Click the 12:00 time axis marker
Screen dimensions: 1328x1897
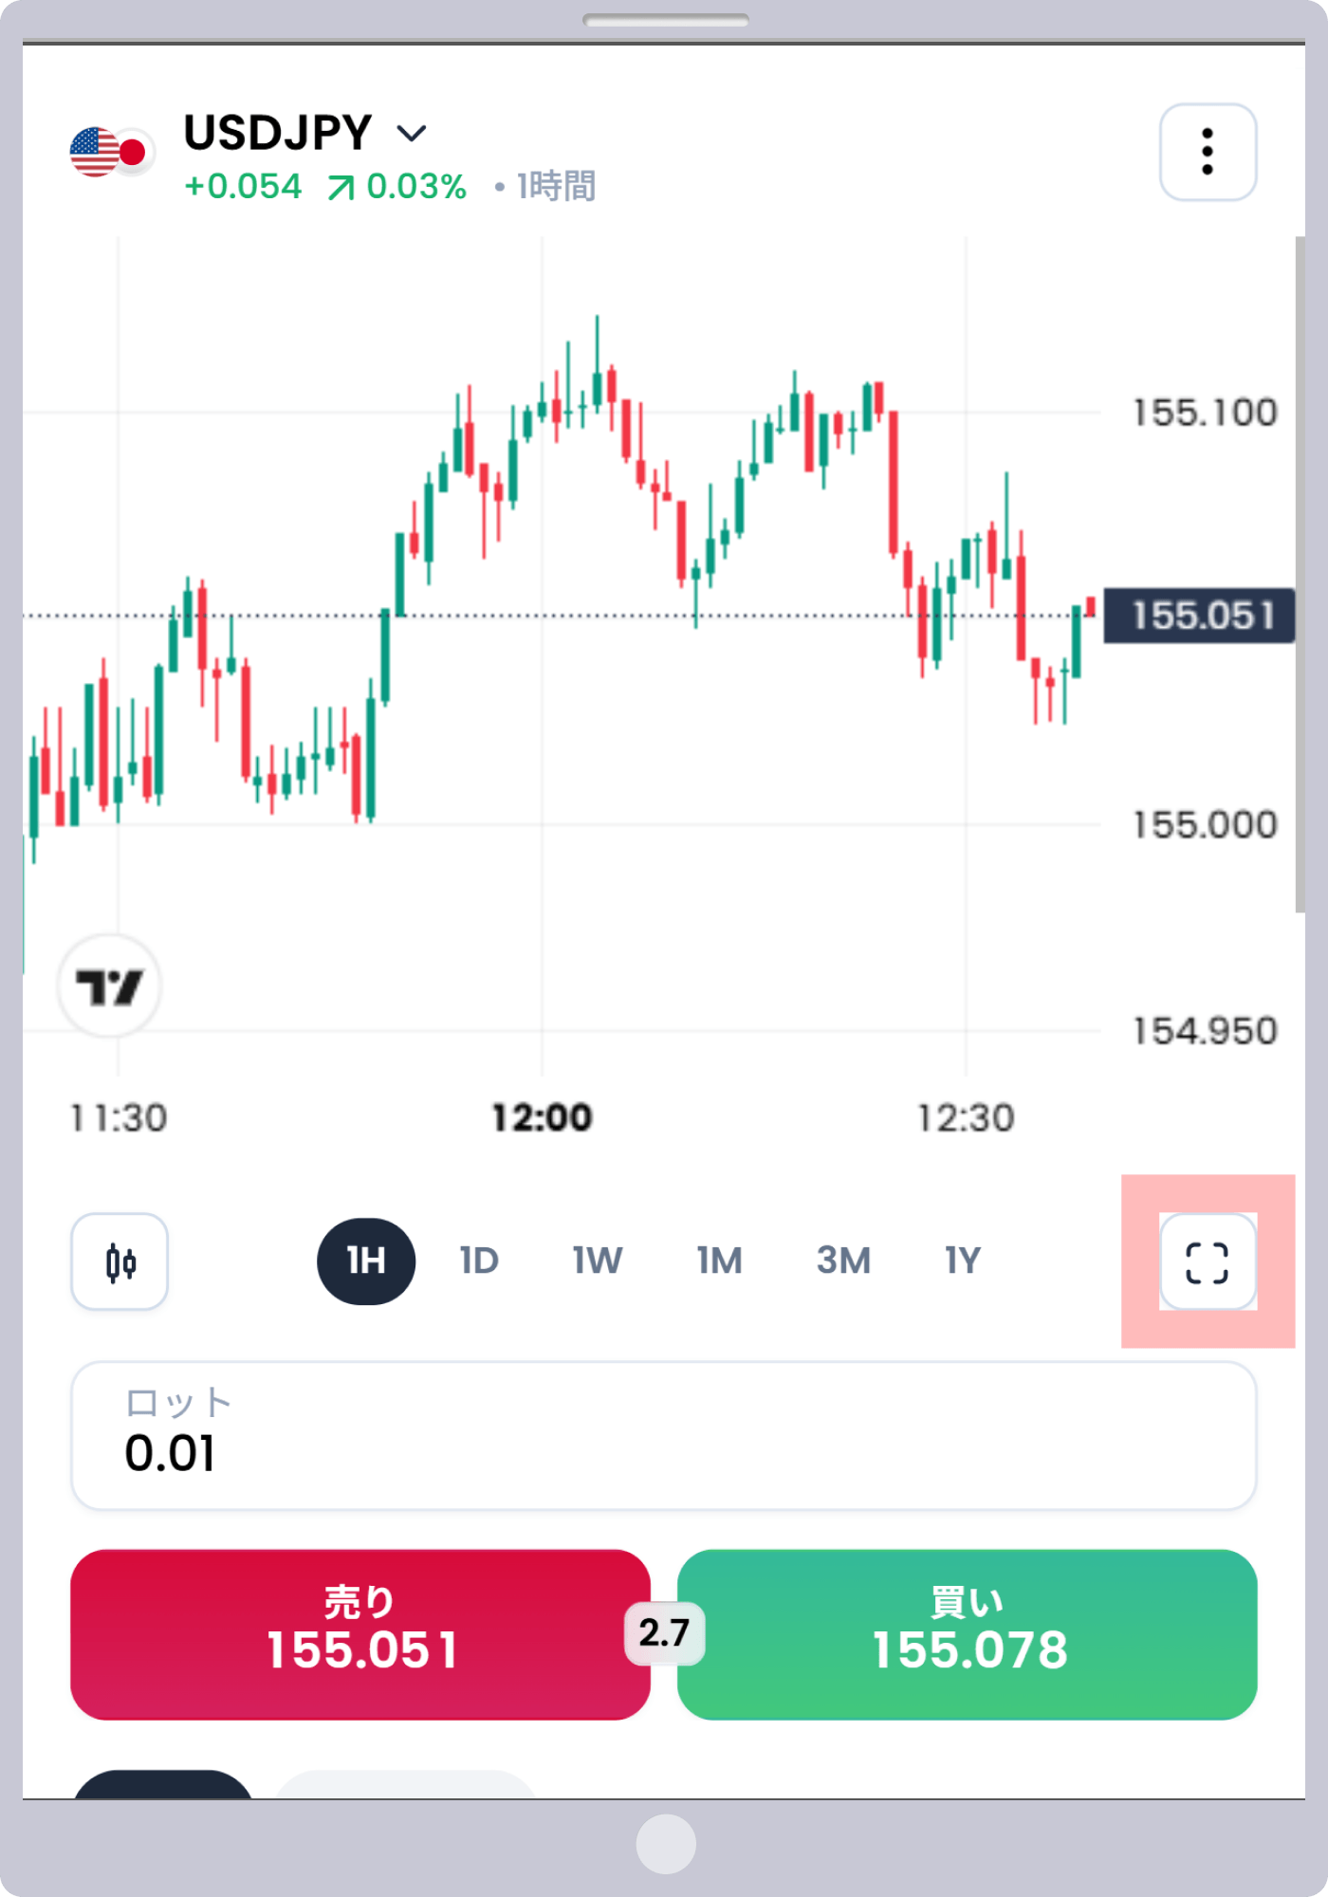(x=542, y=1118)
